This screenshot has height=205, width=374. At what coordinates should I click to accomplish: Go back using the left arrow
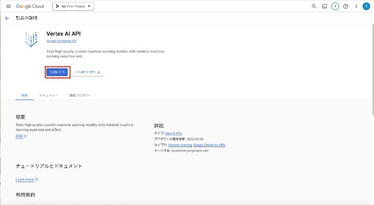click(x=7, y=18)
